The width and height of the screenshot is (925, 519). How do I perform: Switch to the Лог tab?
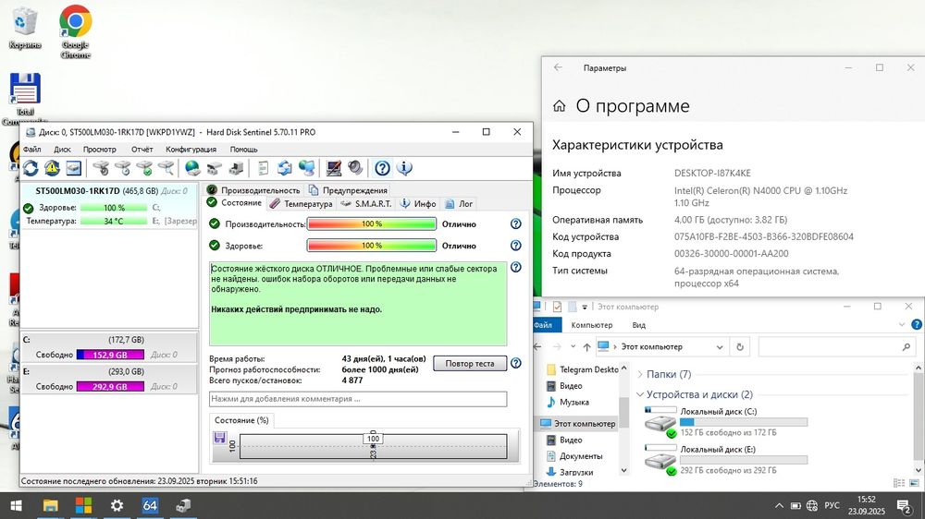(459, 204)
